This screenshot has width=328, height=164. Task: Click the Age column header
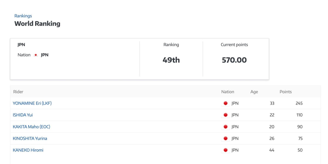[254, 92]
